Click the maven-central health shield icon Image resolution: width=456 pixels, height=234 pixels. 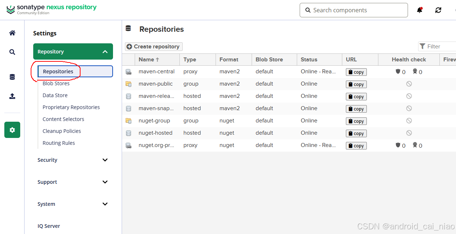coord(398,71)
